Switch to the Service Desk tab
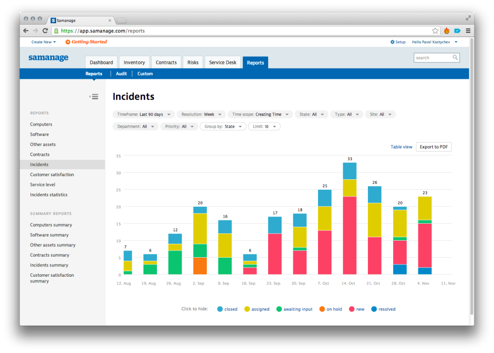 coord(222,62)
